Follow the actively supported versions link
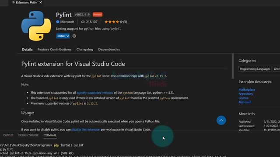This screenshot has height=157, width=280. point(95,92)
